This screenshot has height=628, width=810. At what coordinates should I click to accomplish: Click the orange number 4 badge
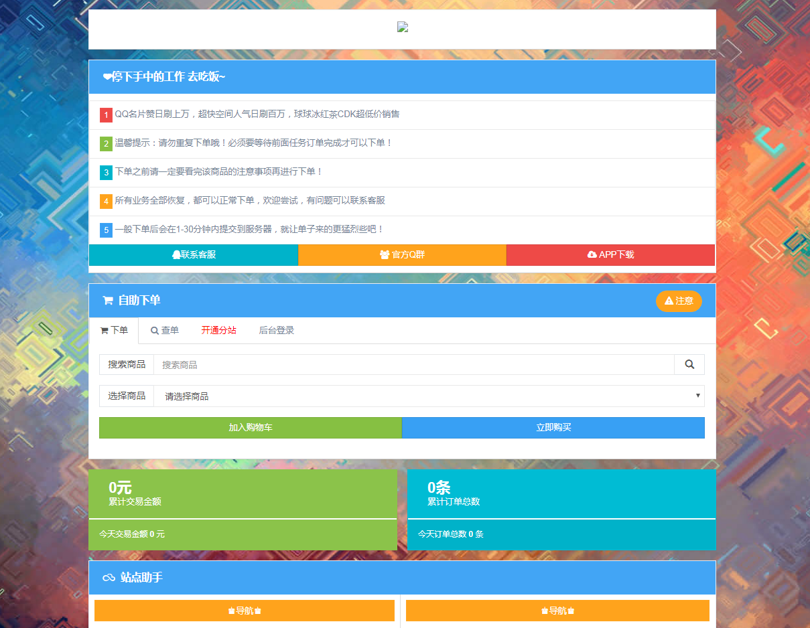[x=106, y=202]
